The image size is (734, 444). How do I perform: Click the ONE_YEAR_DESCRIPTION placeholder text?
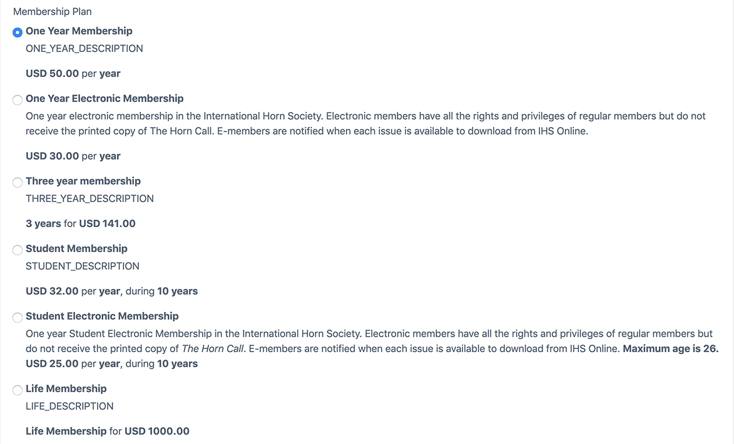pyautogui.click(x=84, y=49)
